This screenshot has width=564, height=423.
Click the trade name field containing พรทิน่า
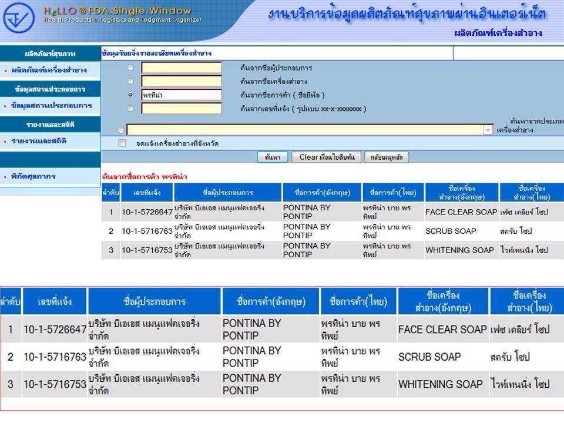tap(182, 95)
